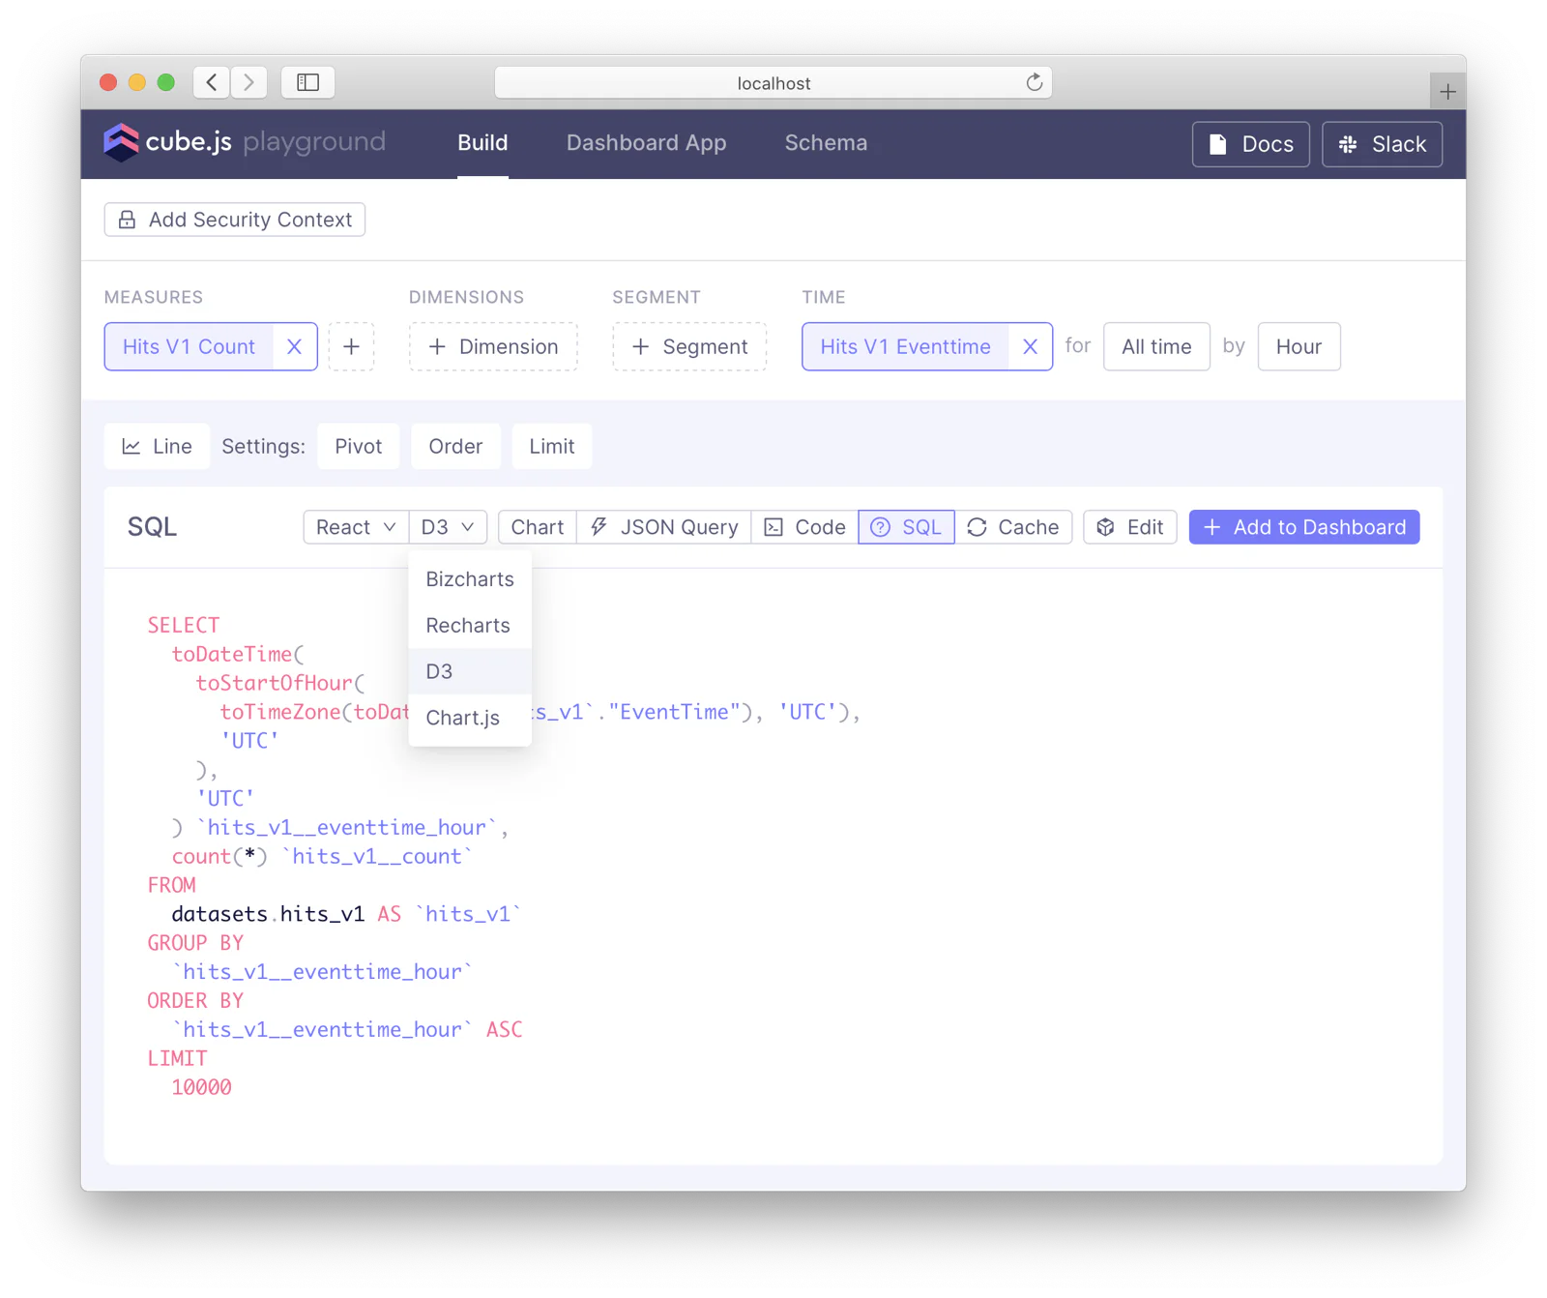Open the React framework dropdown
Viewport: 1547px width, 1298px height.
[356, 527]
